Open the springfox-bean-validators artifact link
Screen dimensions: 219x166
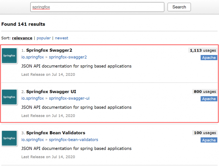(x=73, y=140)
